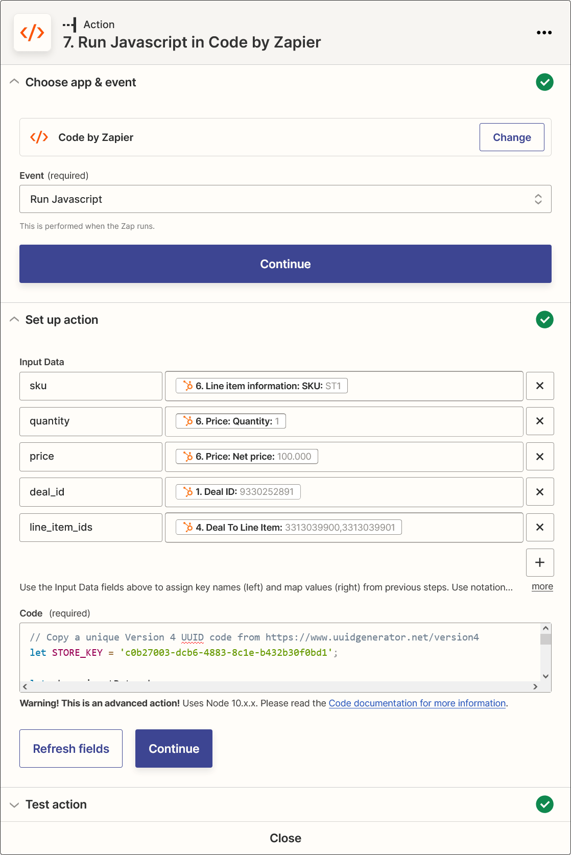Click the code editor horizontal scrollbar left arrow

click(x=25, y=687)
